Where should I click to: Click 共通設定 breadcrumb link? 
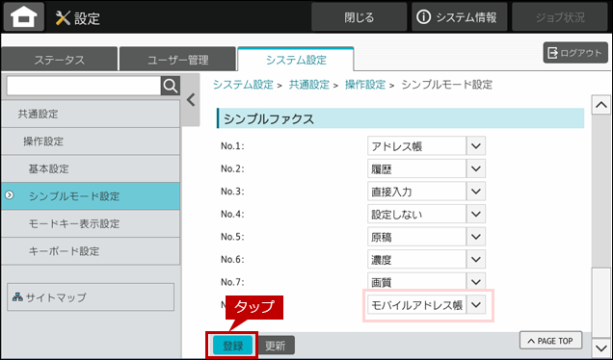pos(308,85)
